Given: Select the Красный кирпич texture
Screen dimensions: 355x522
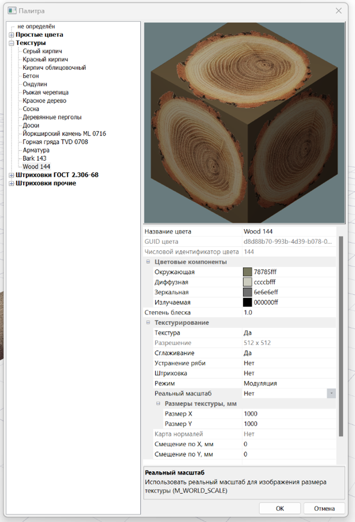Looking at the screenshot, I should pos(45,59).
